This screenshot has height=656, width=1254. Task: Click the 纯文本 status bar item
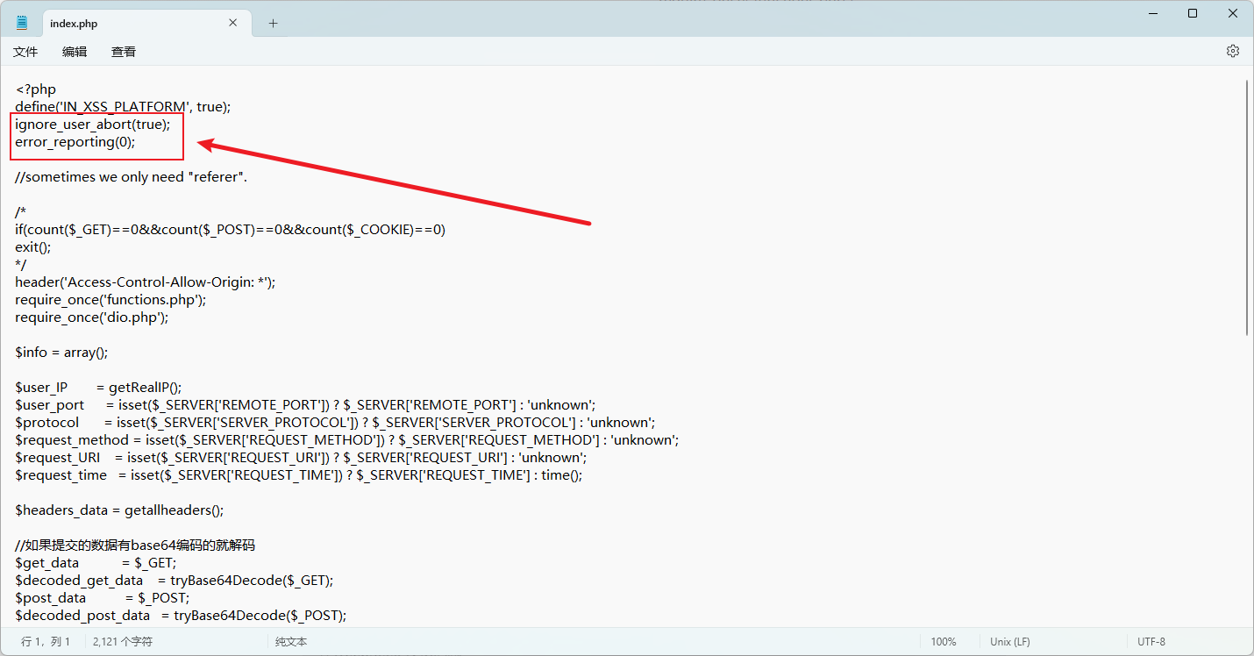pos(291,642)
